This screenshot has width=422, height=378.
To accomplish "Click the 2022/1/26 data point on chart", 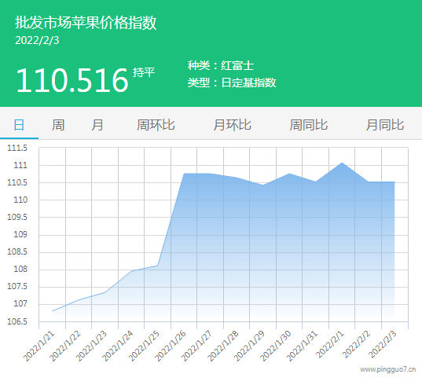I will [x=184, y=174].
